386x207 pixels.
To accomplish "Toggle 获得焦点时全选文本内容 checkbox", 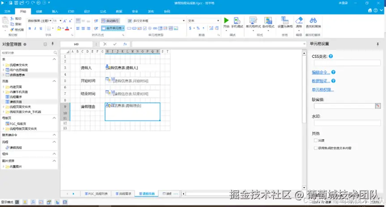I will [x=316, y=148].
